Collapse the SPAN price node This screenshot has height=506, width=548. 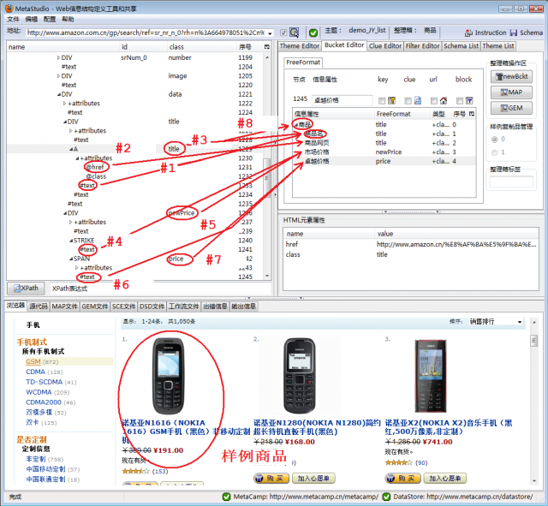click(71, 259)
